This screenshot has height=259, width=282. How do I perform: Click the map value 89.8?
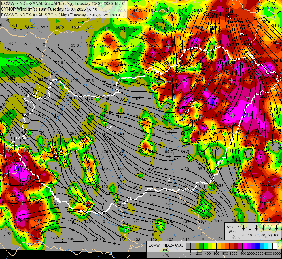(x=185, y=134)
